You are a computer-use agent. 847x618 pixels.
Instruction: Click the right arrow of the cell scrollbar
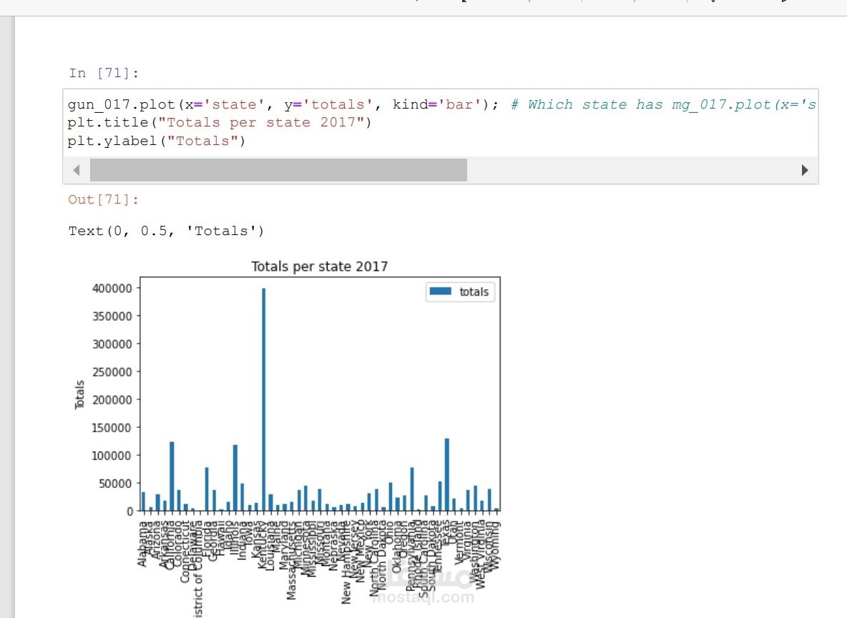pos(806,170)
